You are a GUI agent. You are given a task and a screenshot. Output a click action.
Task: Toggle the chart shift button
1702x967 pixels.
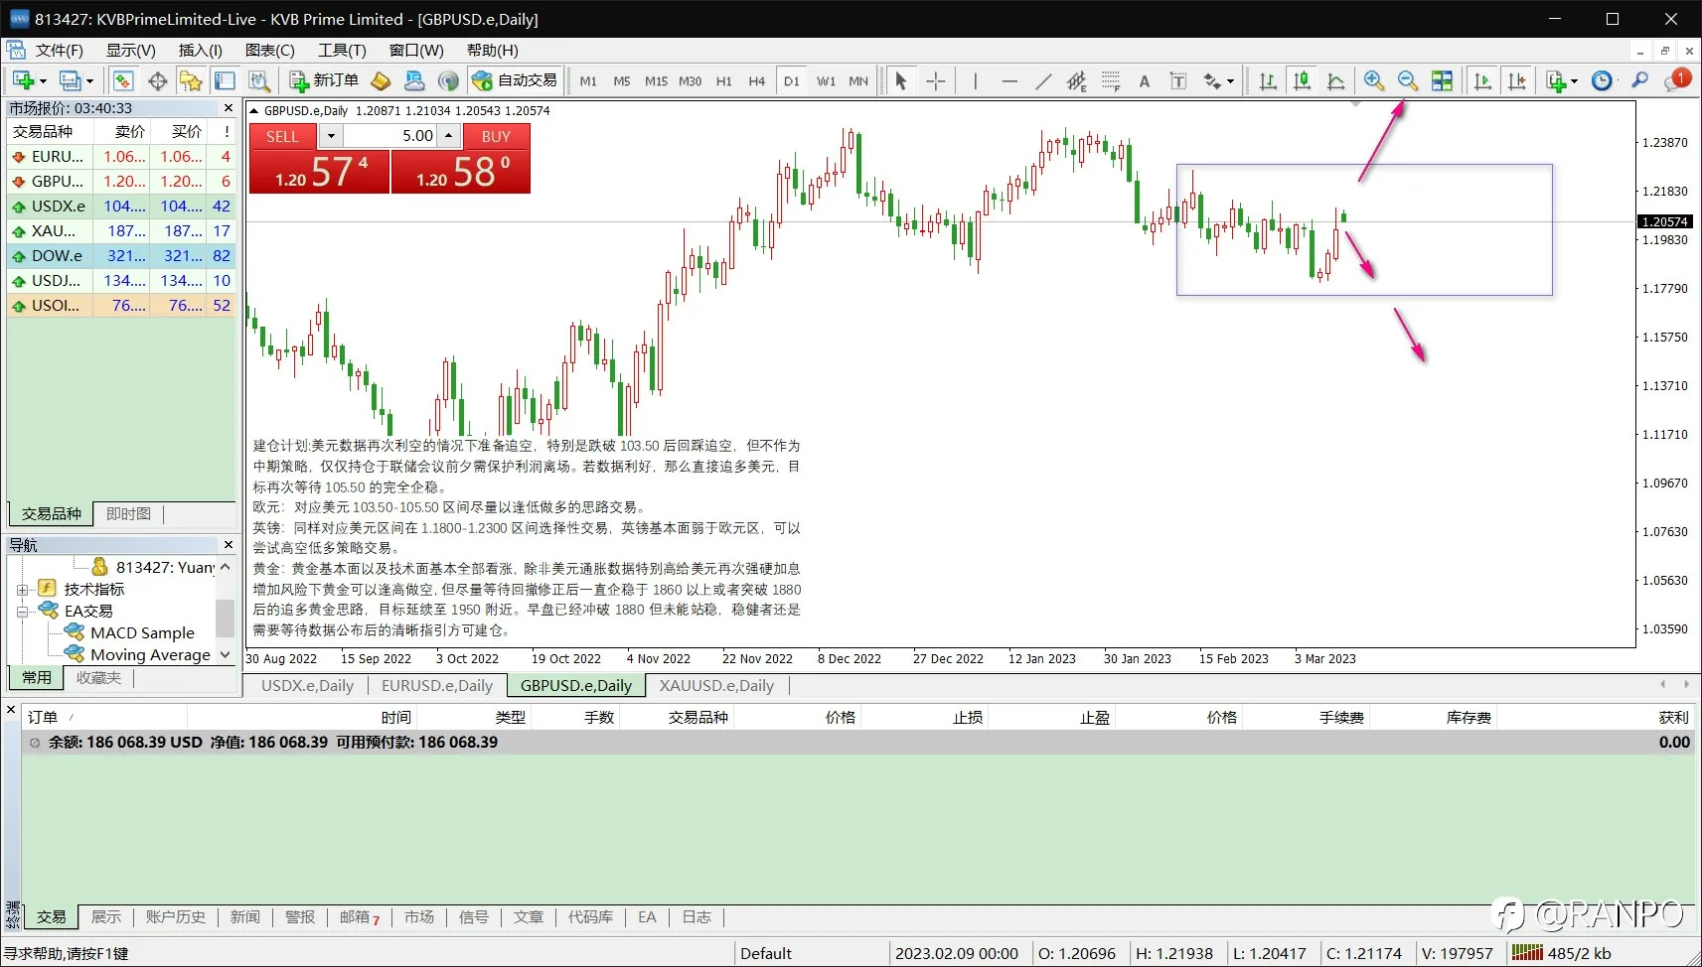coord(1516,81)
